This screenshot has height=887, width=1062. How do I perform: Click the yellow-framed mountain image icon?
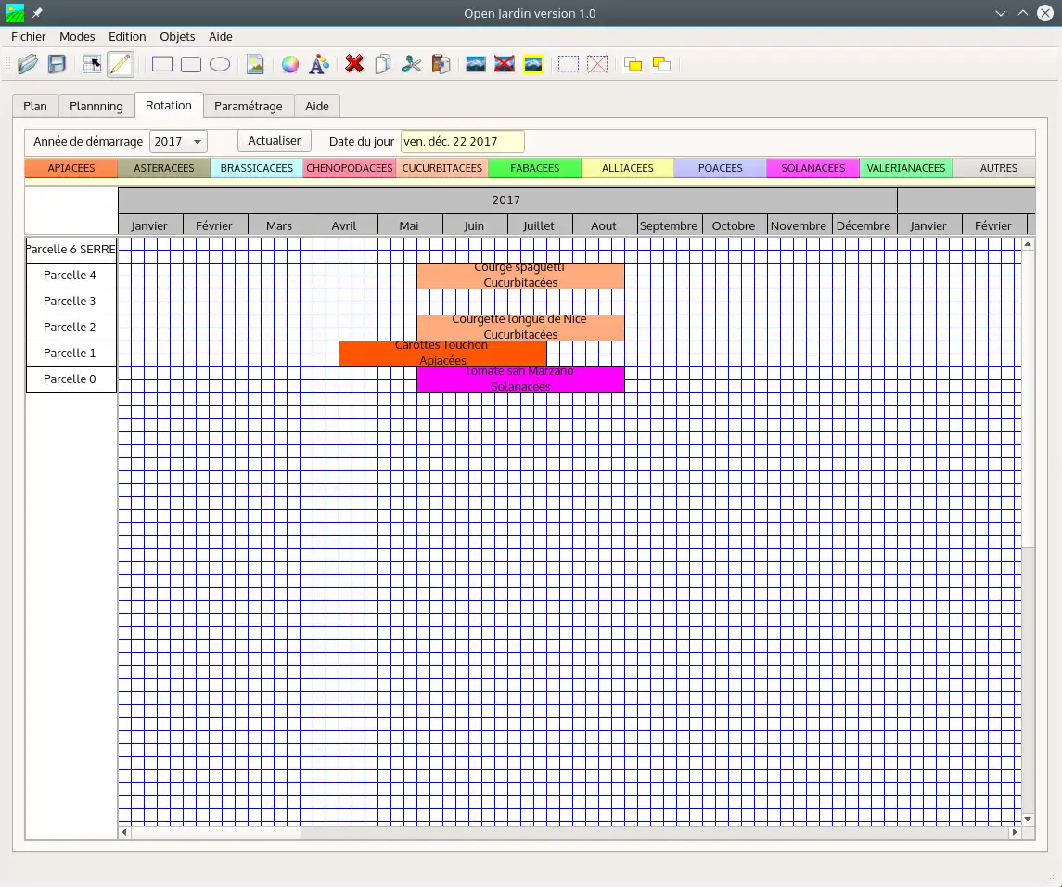click(x=533, y=64)
